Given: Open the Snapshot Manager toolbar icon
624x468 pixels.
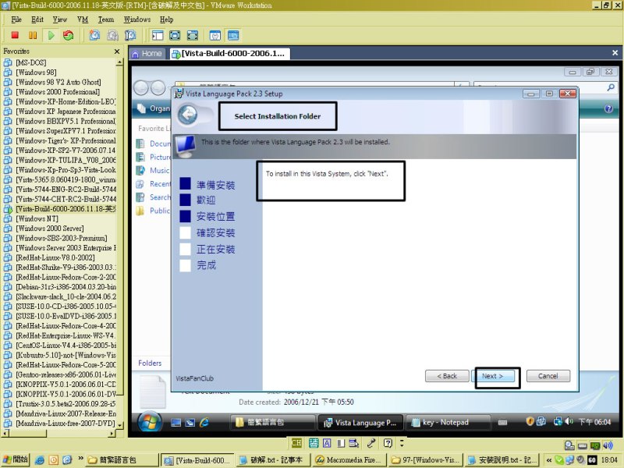Looking at the screenshot, I should [130, 35].
